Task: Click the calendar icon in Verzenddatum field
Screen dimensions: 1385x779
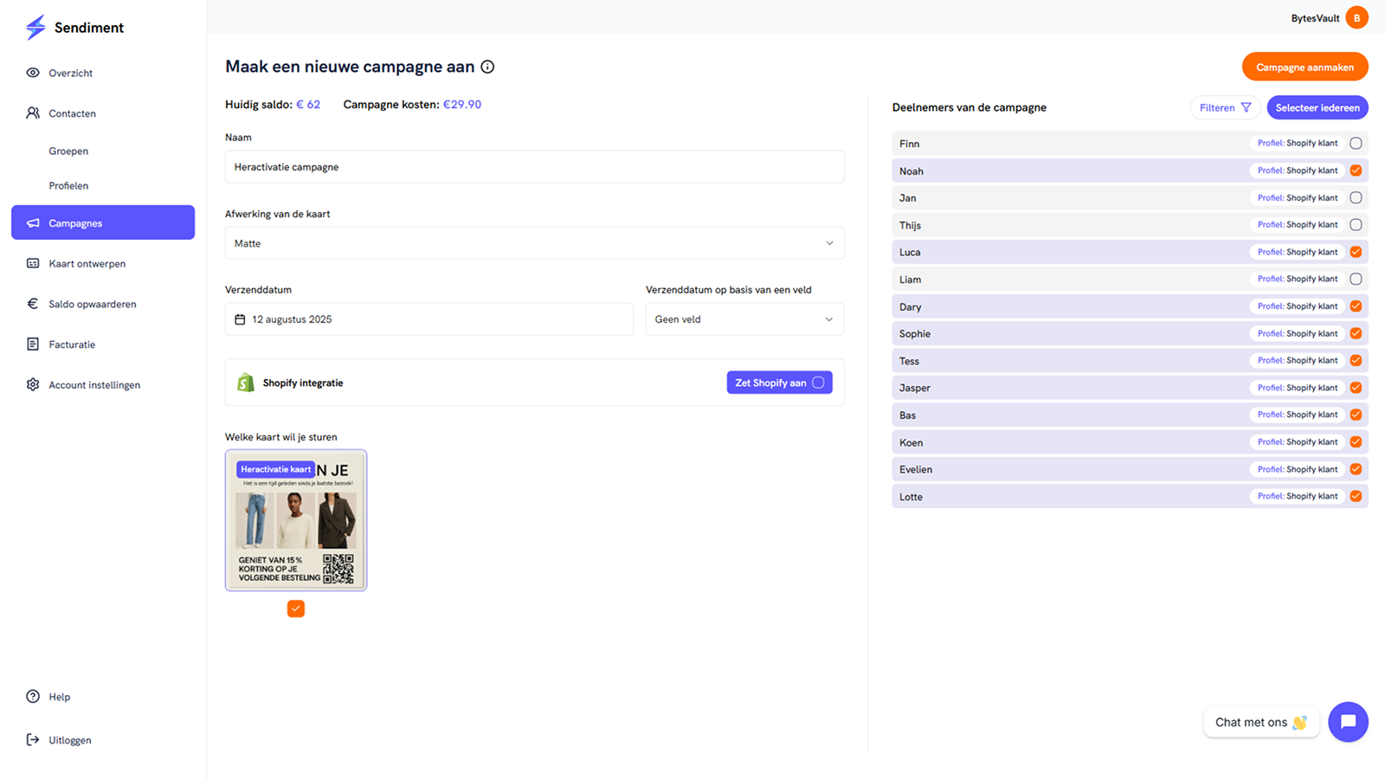Action: 241,319
